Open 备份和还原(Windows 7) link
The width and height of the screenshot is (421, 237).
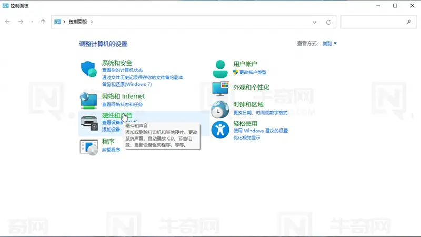point(127,84)
